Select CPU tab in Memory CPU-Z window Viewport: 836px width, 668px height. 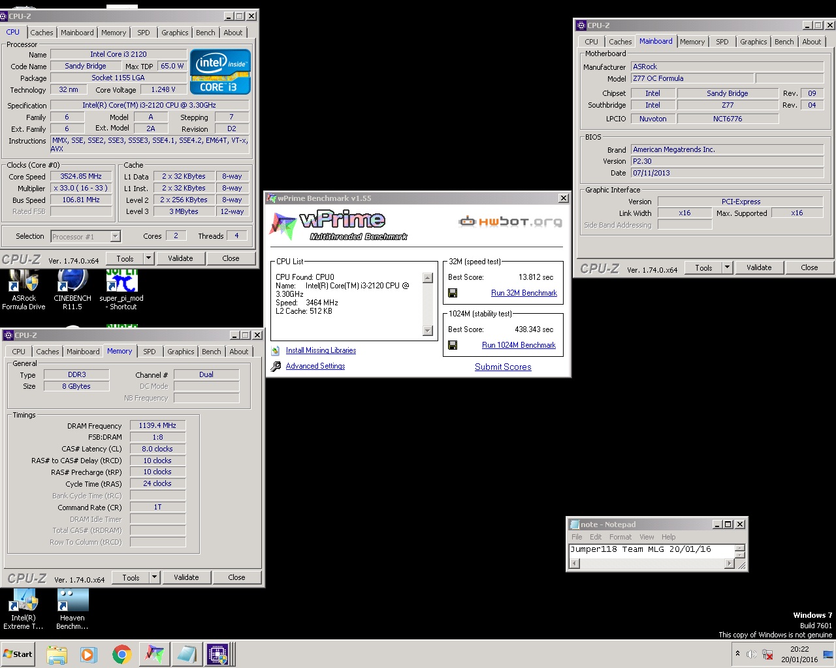(x=19, y=352)
